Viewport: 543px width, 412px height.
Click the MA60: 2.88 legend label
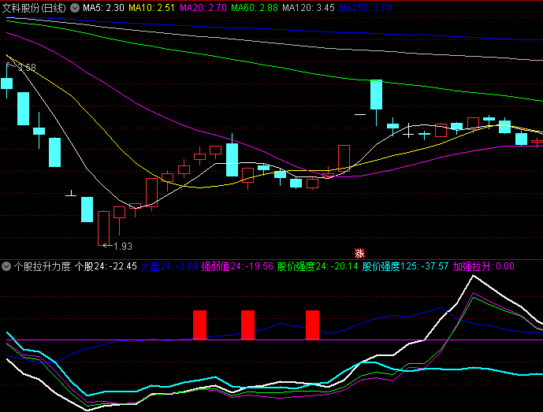pos(255,8)
